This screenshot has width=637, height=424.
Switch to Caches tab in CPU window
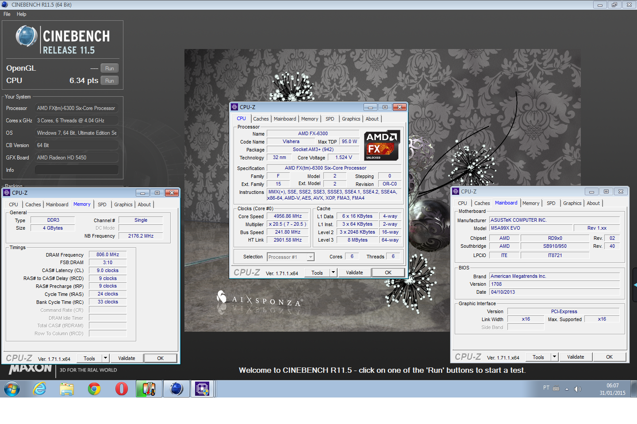pyautogui.click(x=261, y=119)
